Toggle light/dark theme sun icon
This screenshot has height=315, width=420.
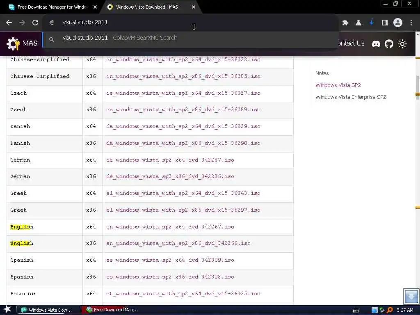(x=402, y=43)
